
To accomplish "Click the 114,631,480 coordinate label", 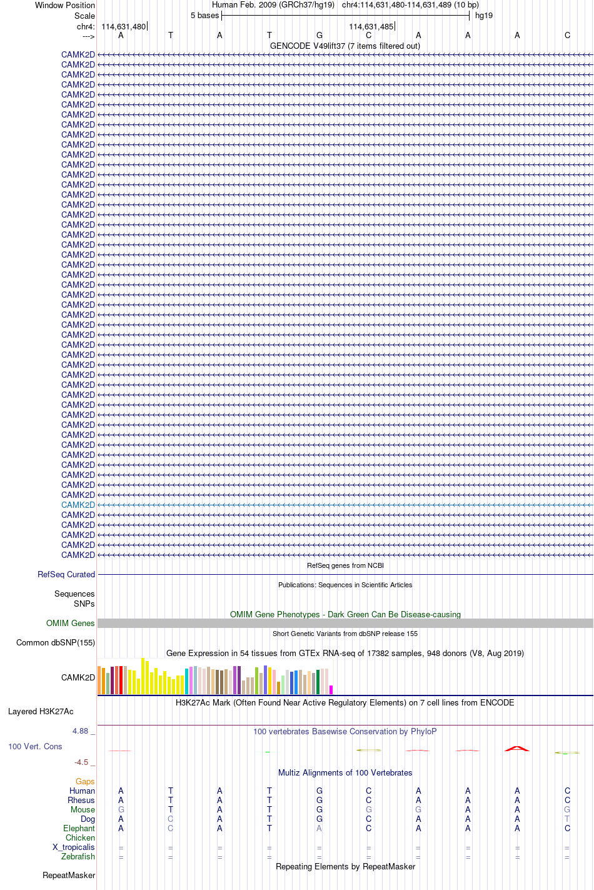I will pos(123,26).
